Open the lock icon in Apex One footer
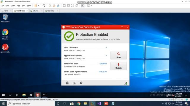Image resolution: width=190 pixels, height=106 pixels. click(67, 83)
